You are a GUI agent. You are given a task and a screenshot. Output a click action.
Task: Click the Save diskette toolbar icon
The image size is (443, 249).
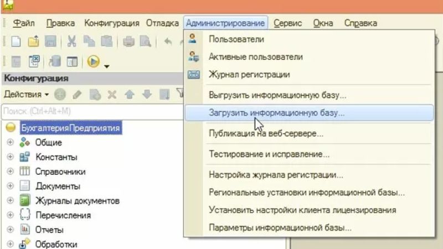click(x=50, y=41)
